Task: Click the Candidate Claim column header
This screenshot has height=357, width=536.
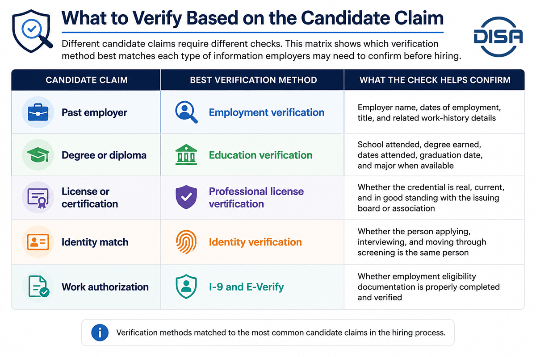Action: click(87, 80)
